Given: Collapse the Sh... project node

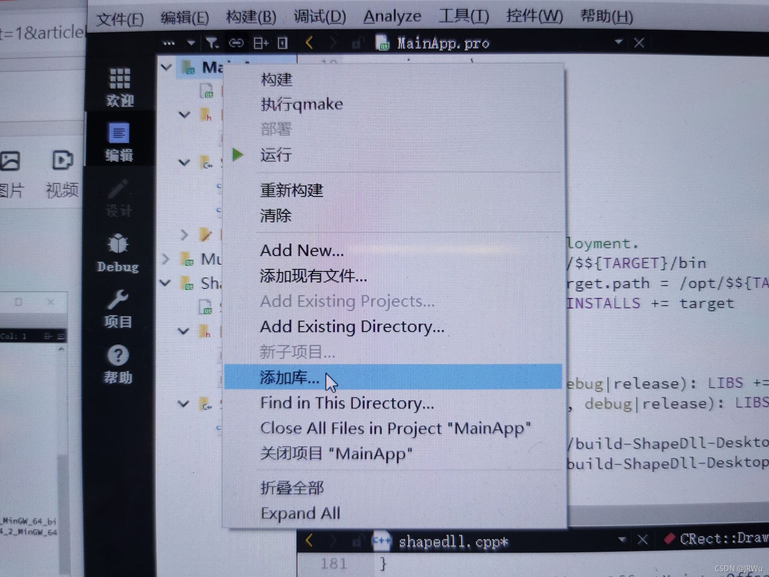Looking at the screenshot, I should [165, 283].
